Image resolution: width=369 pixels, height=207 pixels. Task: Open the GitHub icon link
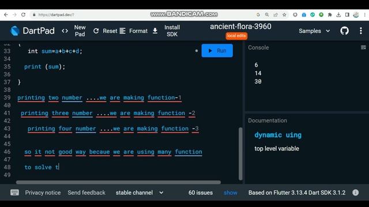click(x=345, y=31)
